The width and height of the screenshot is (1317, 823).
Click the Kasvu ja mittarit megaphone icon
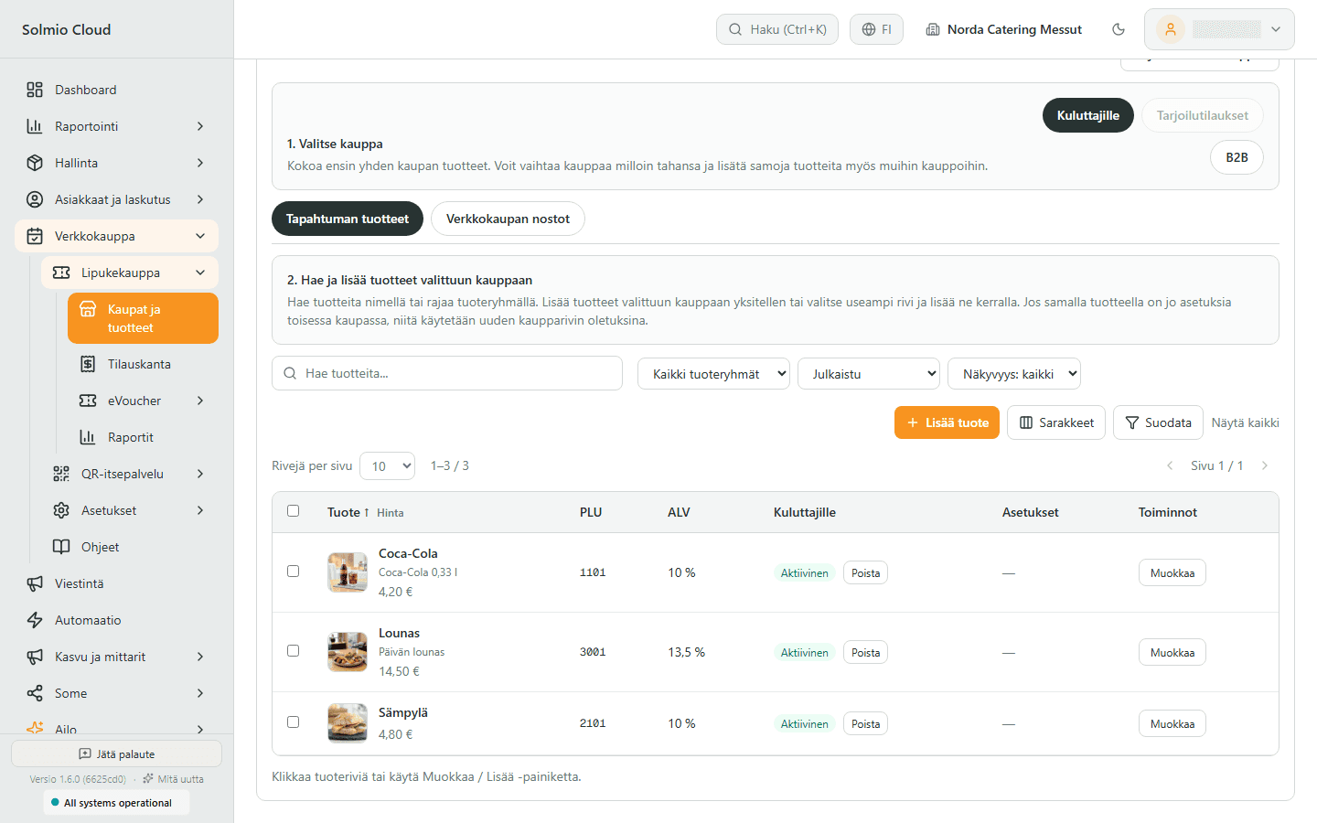click(x=35, y=657)
